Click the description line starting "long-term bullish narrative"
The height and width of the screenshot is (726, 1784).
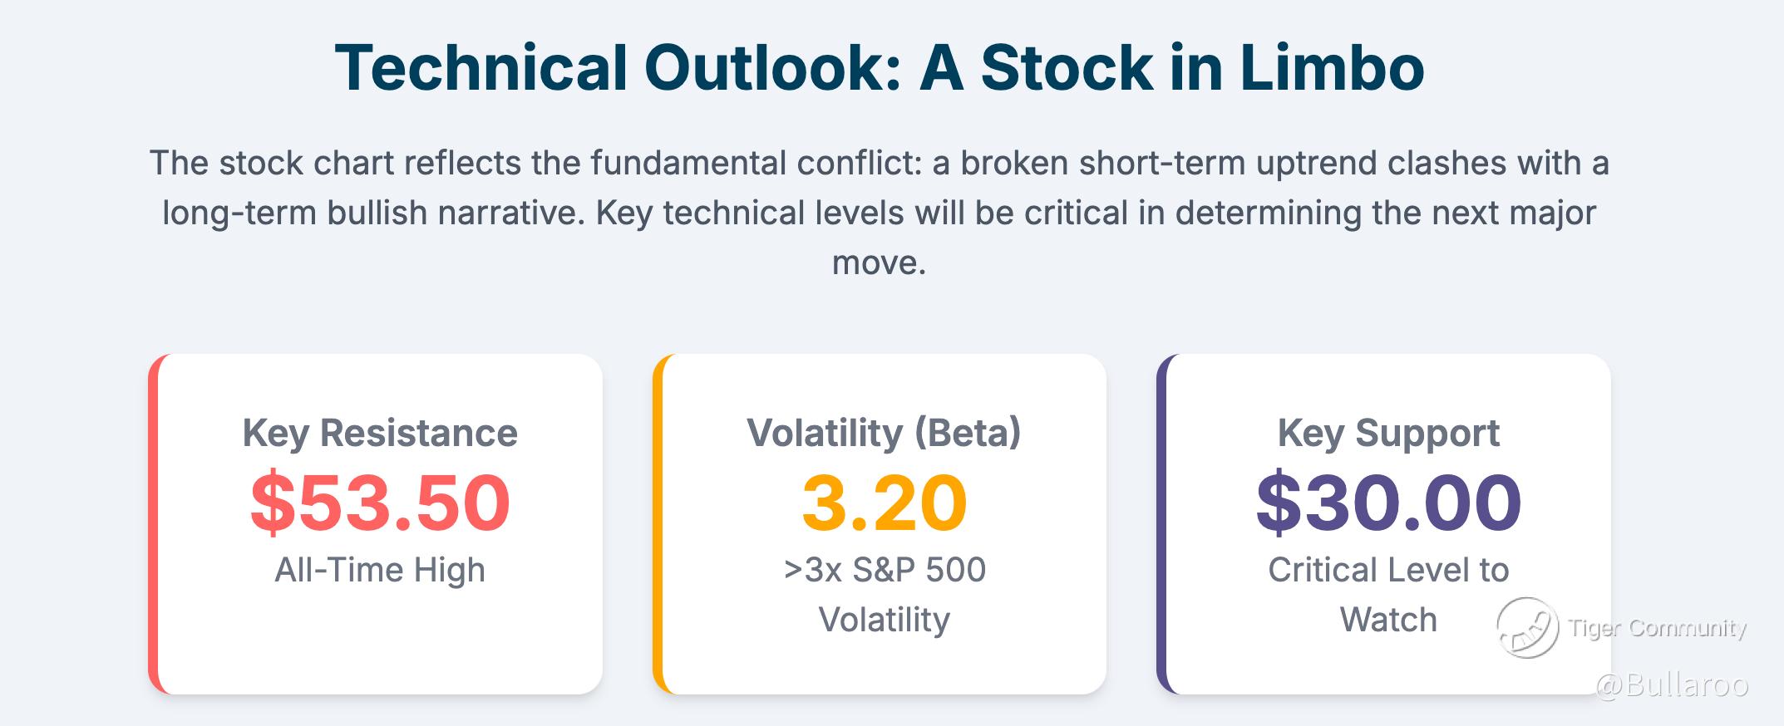pyautogui.click(x=880, y=213)
